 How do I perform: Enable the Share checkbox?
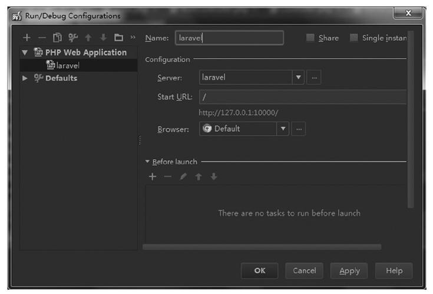[x=310, y=38]
